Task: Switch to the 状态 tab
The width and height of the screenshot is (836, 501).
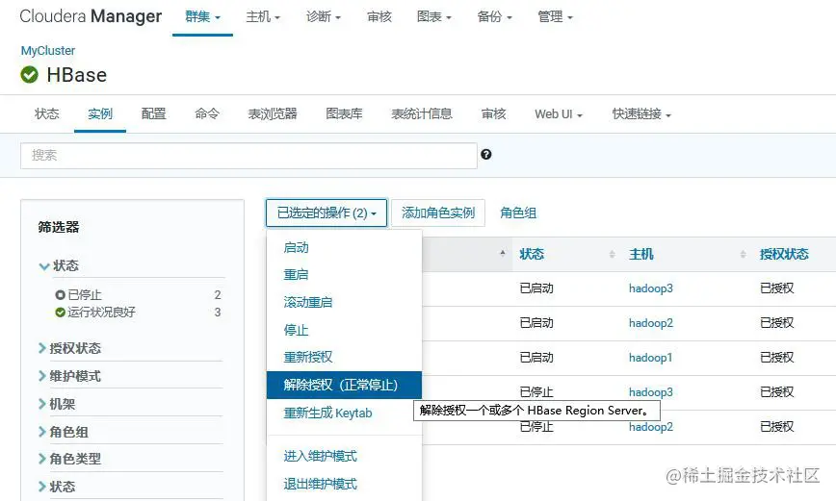Action: tap(47, 113)
